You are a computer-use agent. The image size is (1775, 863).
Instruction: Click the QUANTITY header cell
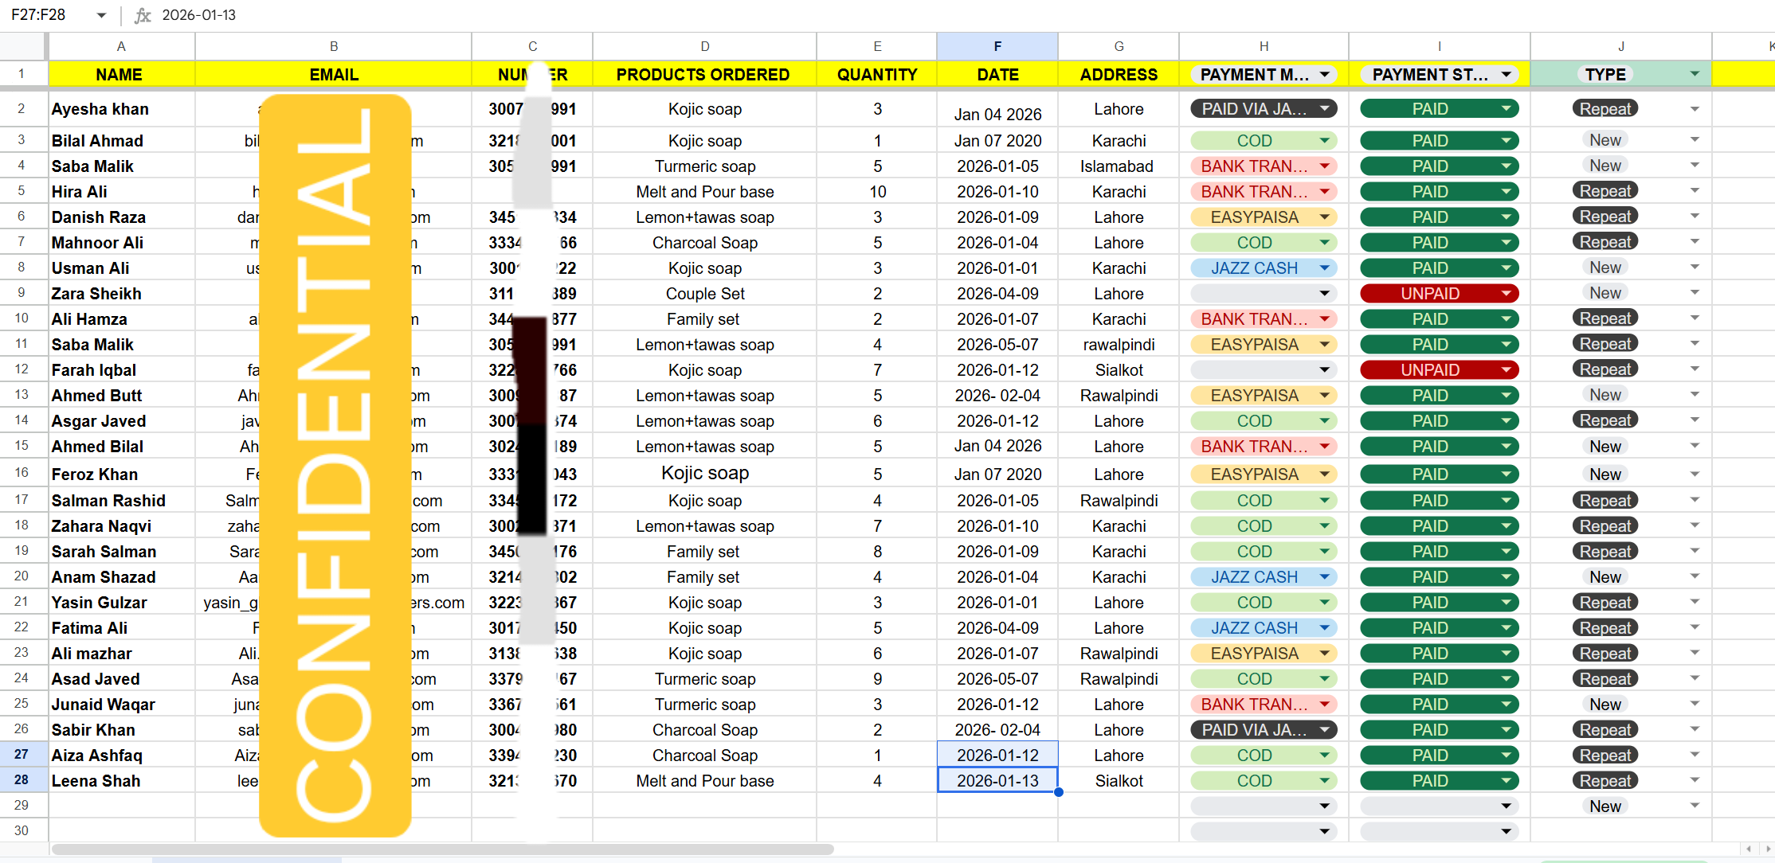(876, 75)
